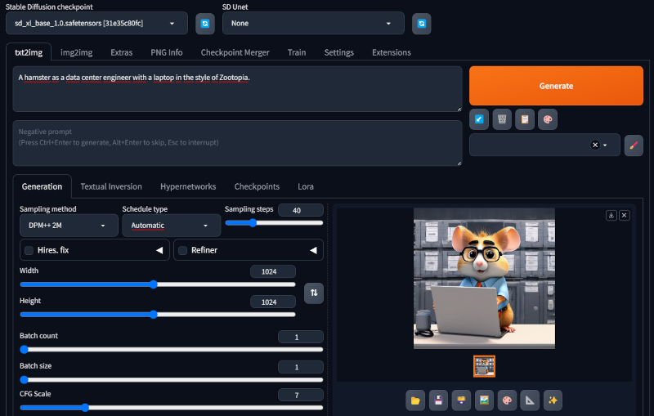The image size is (654, 416).
Task: Open the Sampling method dropdown
Action: coord(68,226)
